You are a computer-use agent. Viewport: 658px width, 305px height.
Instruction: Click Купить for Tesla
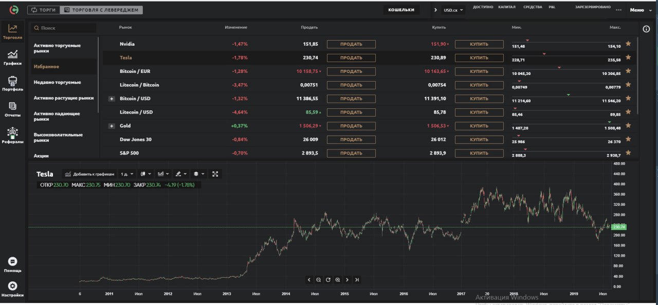pyautogui.click(x=479, y=58)
